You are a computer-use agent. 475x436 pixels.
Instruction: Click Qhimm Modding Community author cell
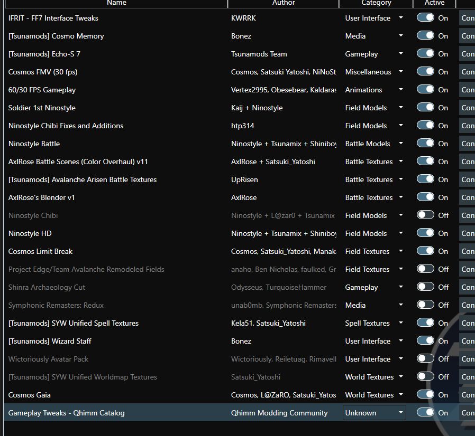point(279,413)
